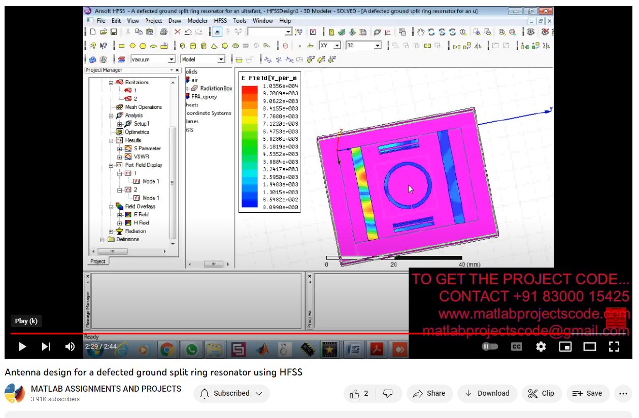The image size is (639, 418).
Task: Open the Modeler menu
Action: (x=197, y=21)
